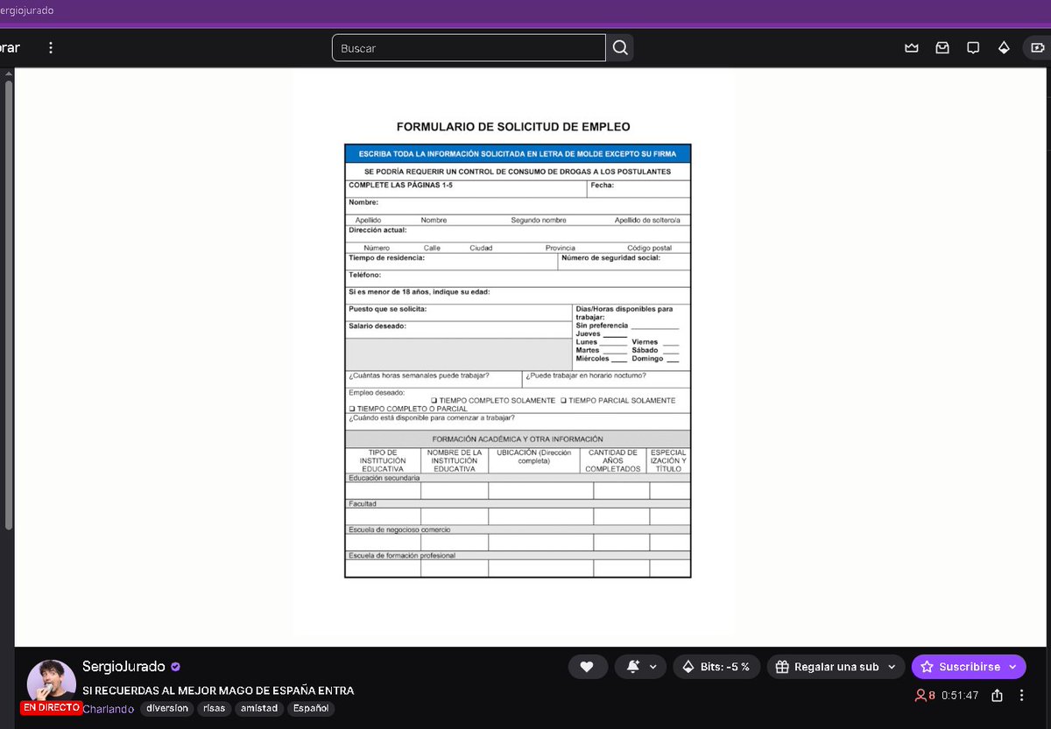Click the stream title SI RECUERDAS AL MEJOR MAGO

click(x=218, y=690)
